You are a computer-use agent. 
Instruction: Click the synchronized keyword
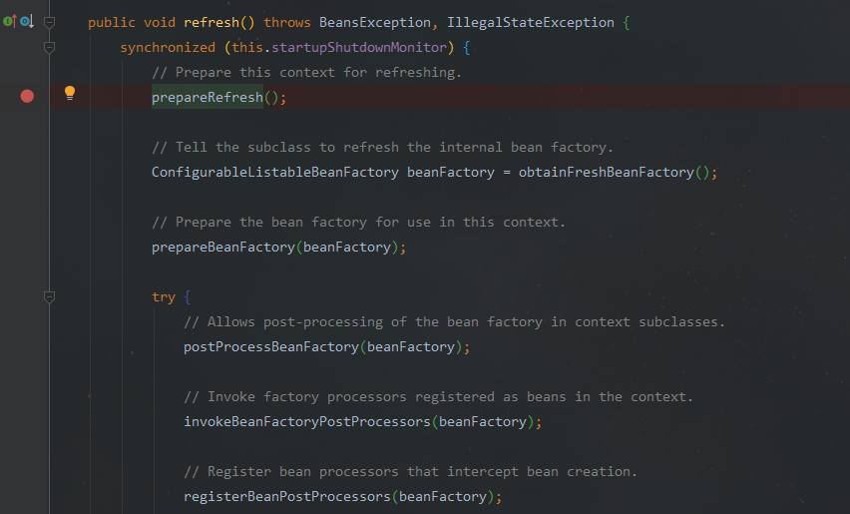click(168, 48)
